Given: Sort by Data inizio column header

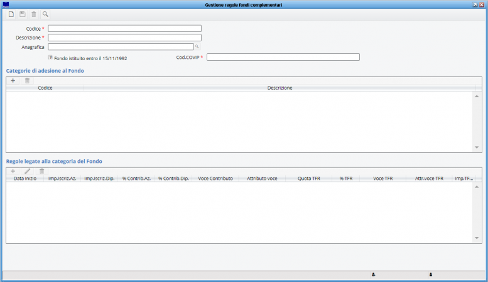Looking at the screenshot, I should tap(25, 179).
